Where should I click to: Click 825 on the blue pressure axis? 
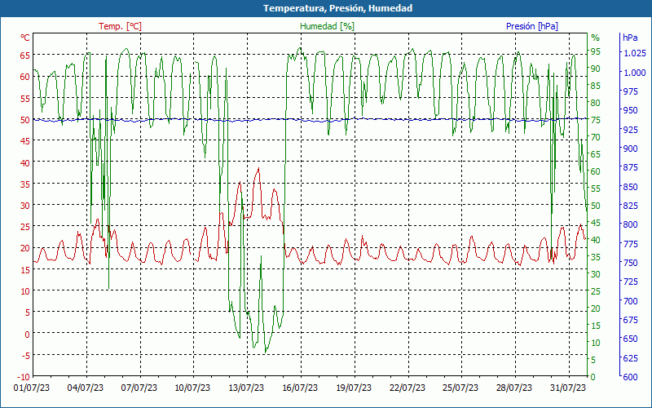click(631, 206)
